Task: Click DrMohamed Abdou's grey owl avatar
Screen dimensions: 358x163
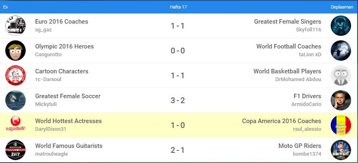Action: pyautogui.click(x=341, y=75)
